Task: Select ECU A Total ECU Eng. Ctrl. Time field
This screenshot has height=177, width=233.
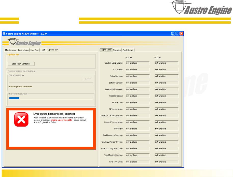Action: [x=138, y=148]
